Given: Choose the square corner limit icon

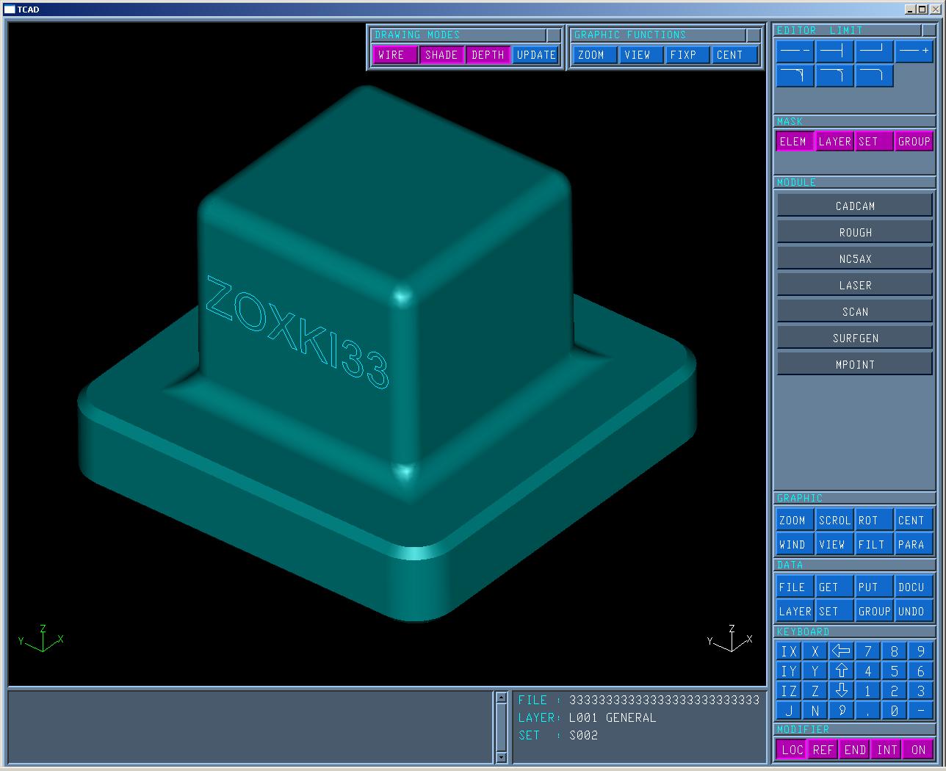Looking at the screenshot, I should pos(874,51).
